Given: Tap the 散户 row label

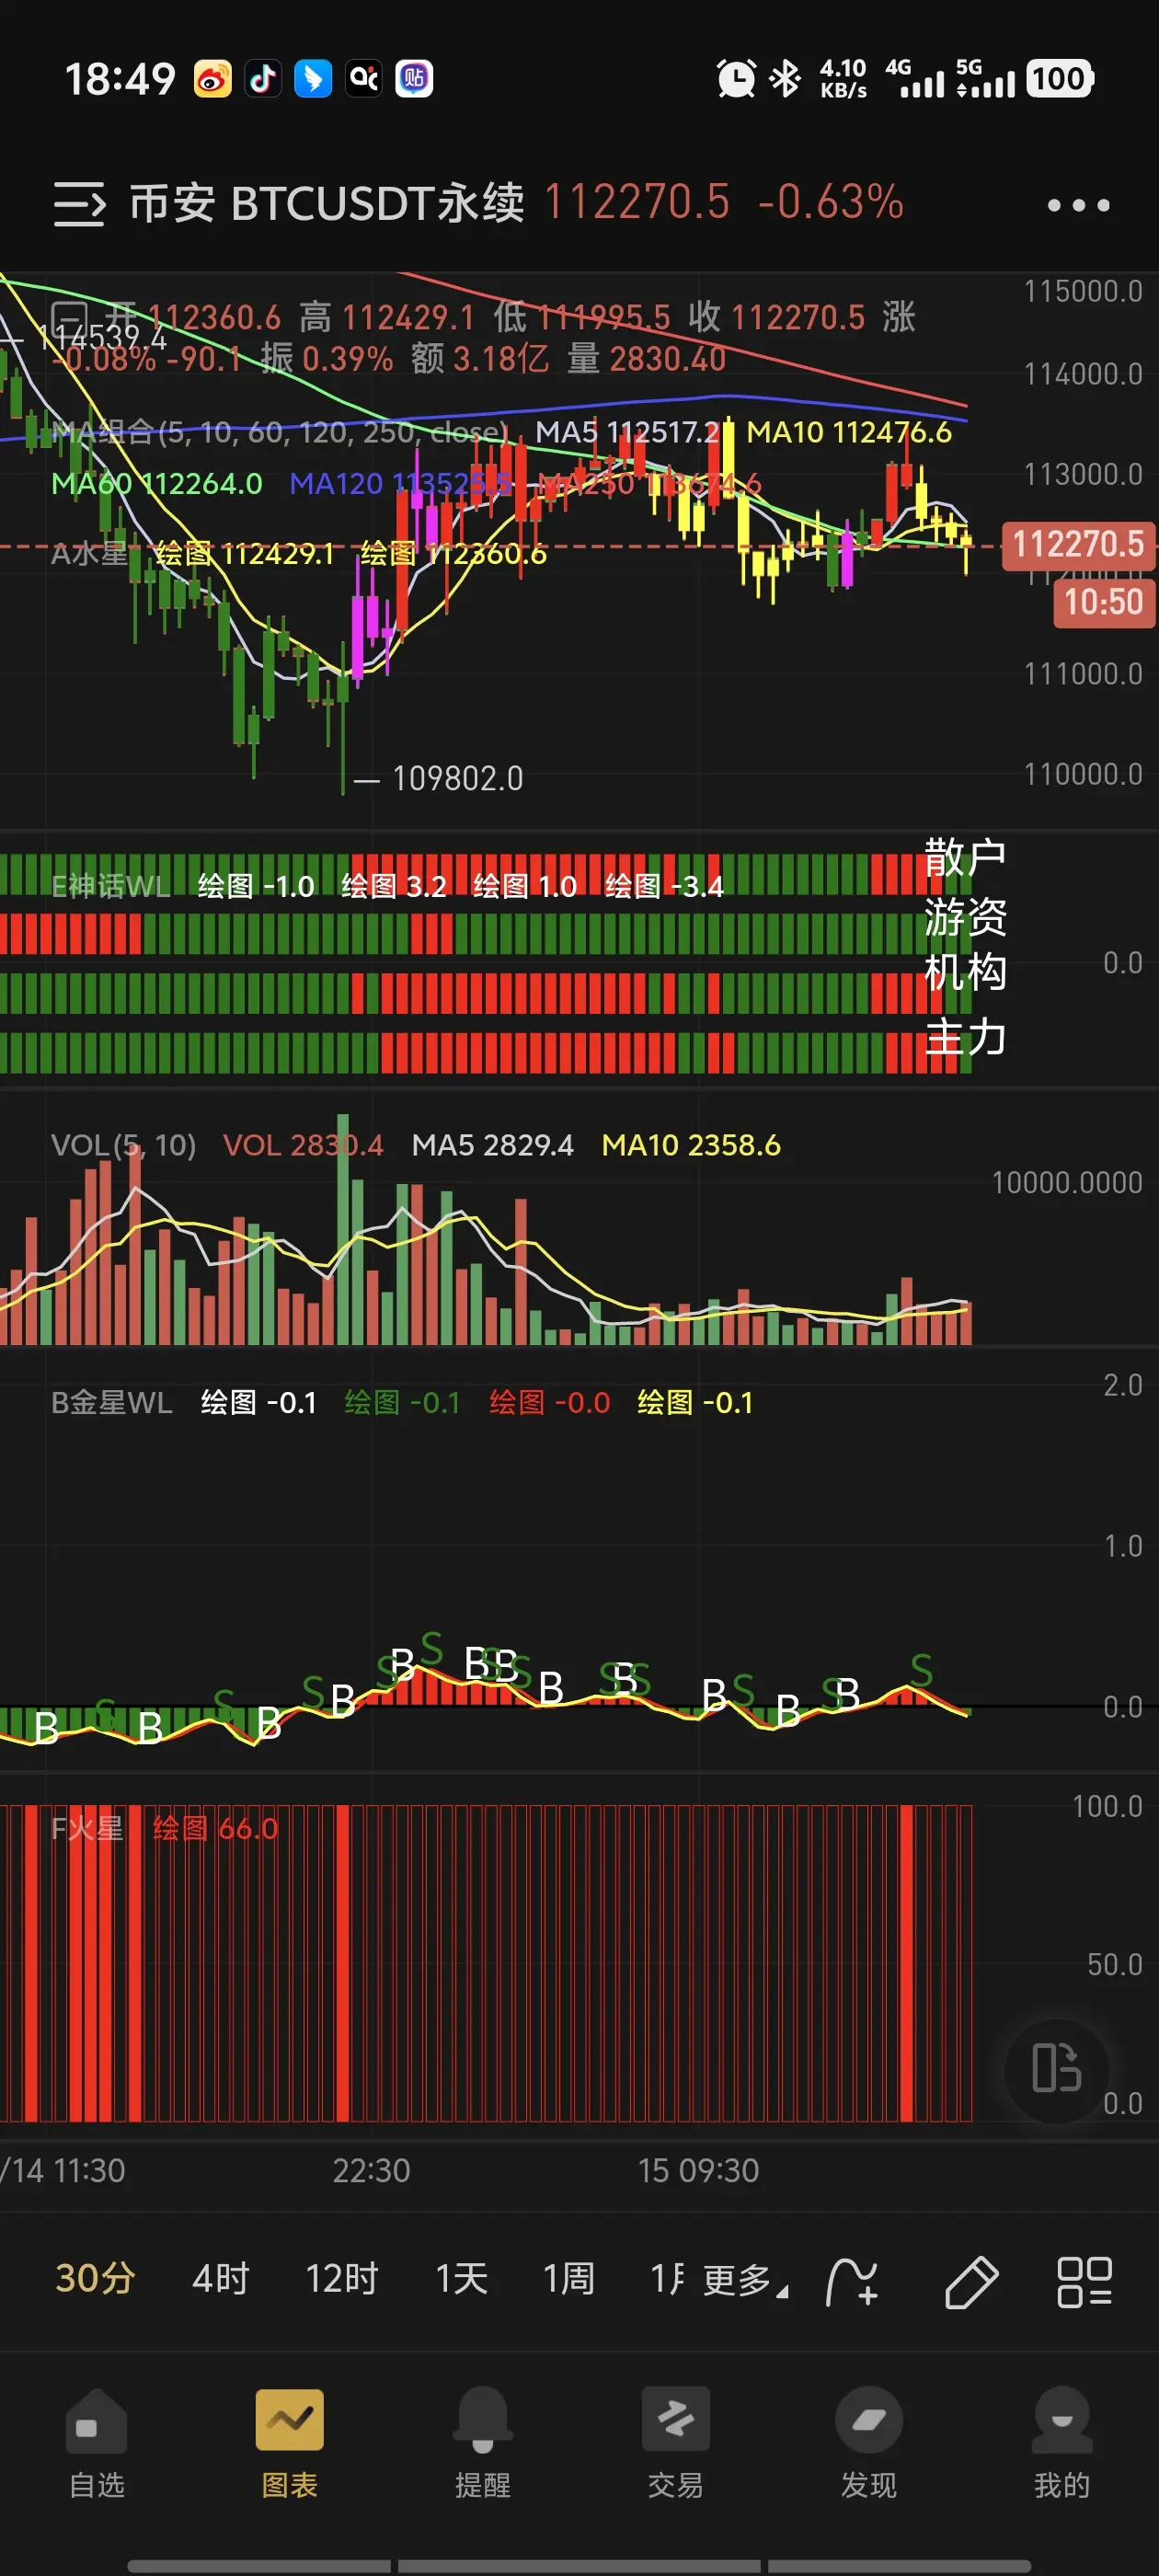Looking at the screenshot, I should (965, 857).
